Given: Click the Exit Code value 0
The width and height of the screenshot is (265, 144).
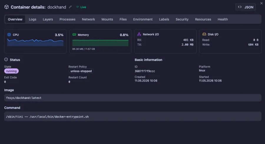Looking at the screenshot, I should click(5, 82).
